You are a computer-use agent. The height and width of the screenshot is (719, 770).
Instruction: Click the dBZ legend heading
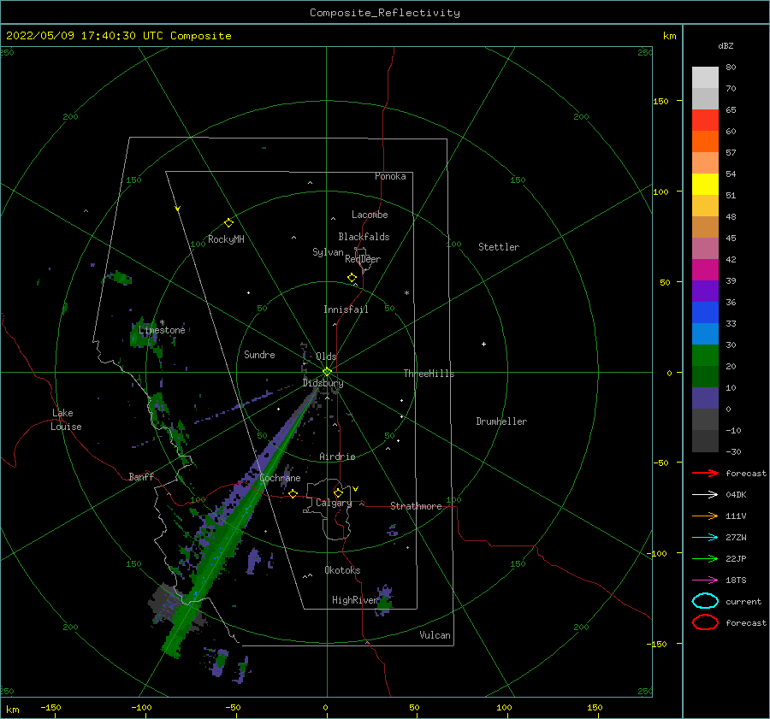(x=726, y=45)
